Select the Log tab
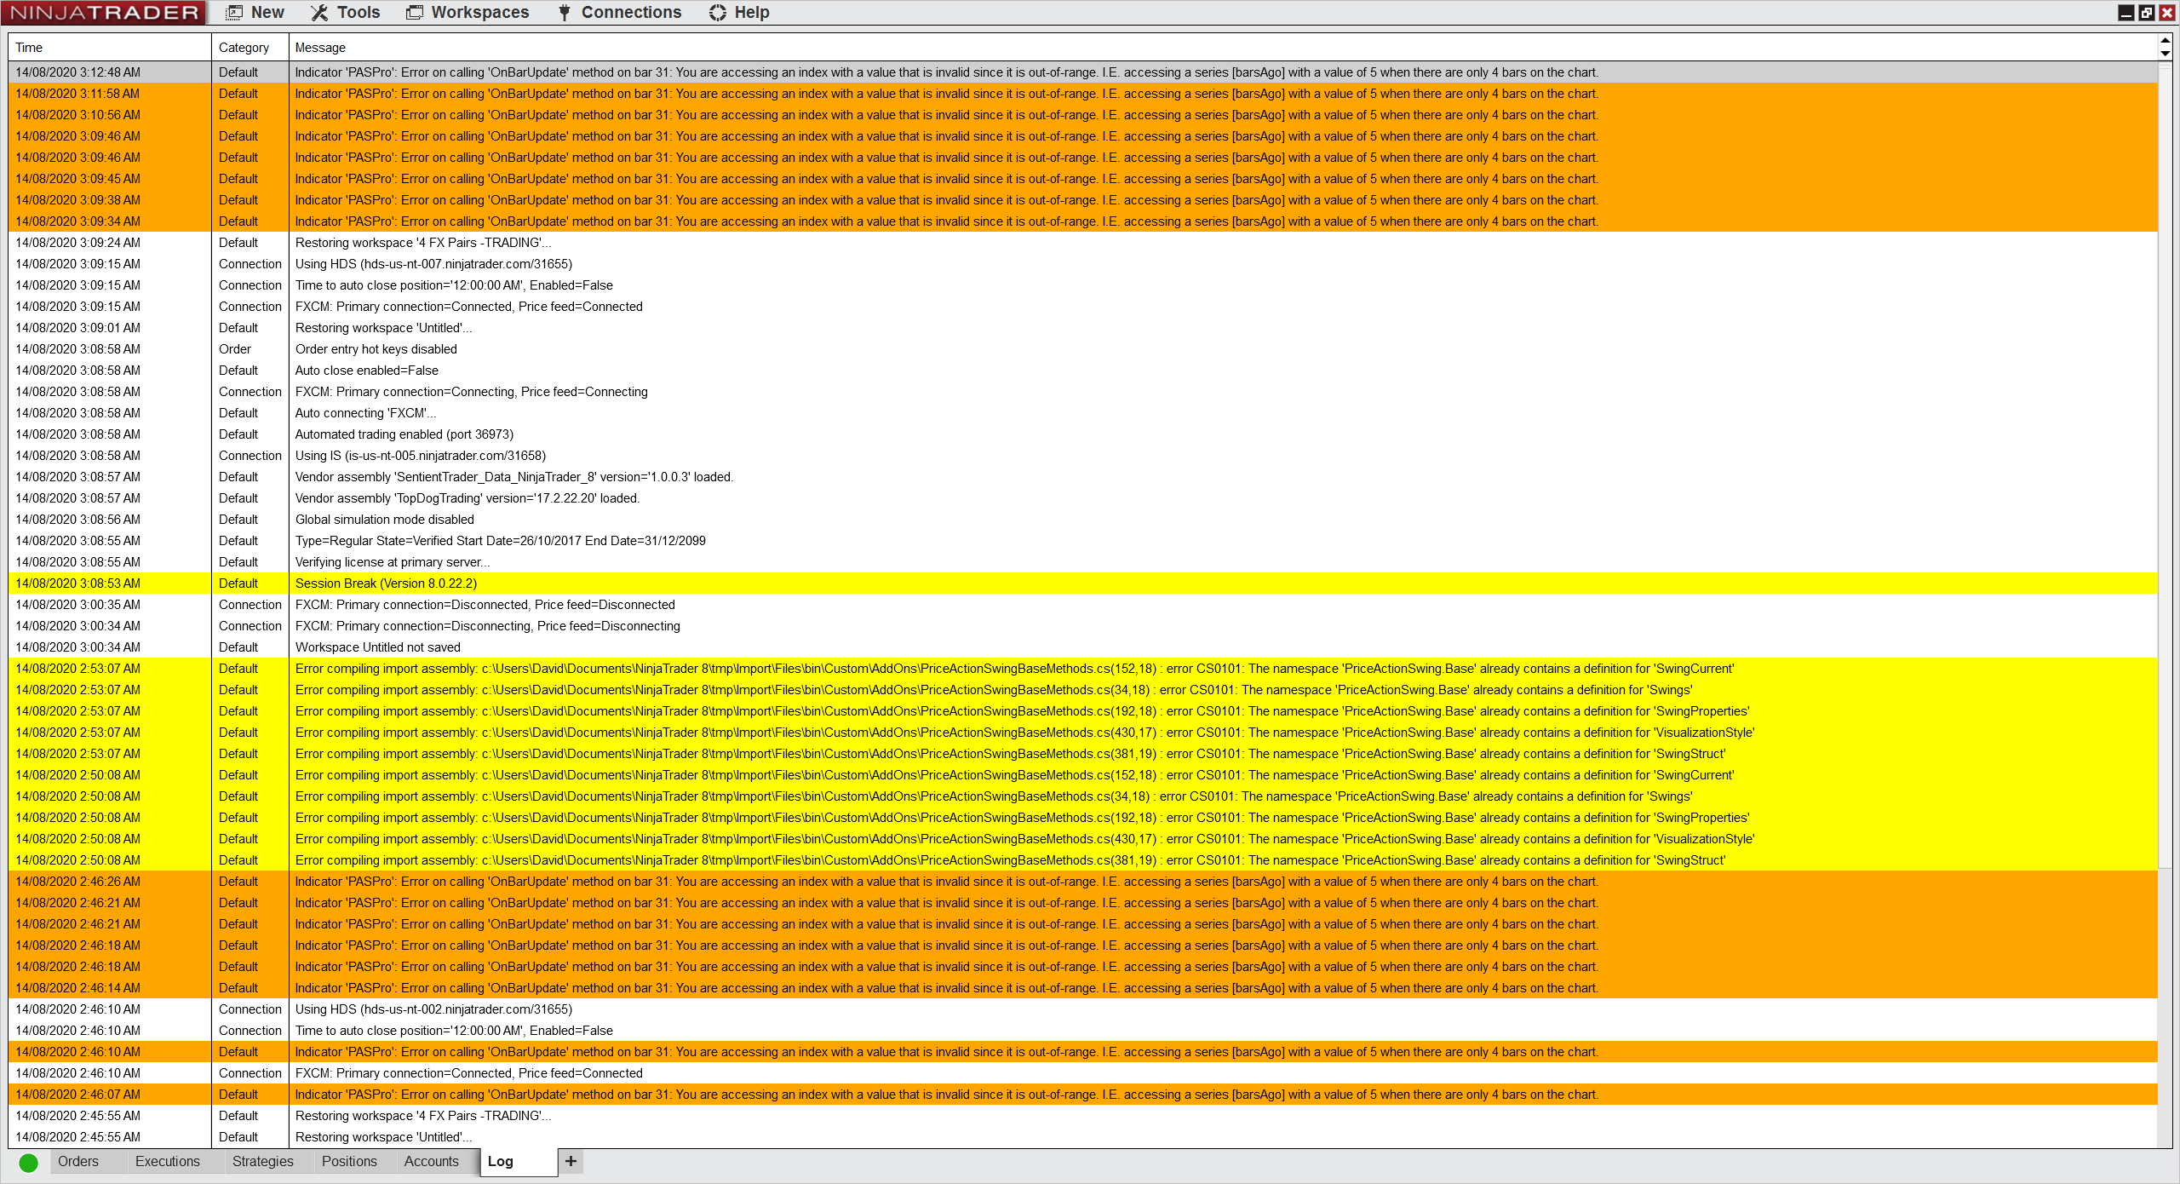Screen dimensions: 2180x1184 [x=519, y=1162]
